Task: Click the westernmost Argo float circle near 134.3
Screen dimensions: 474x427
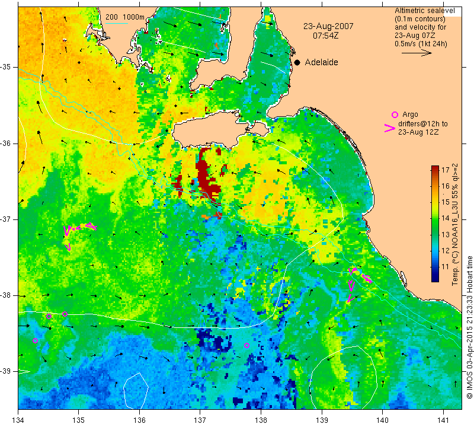Action: coord(35,340)
